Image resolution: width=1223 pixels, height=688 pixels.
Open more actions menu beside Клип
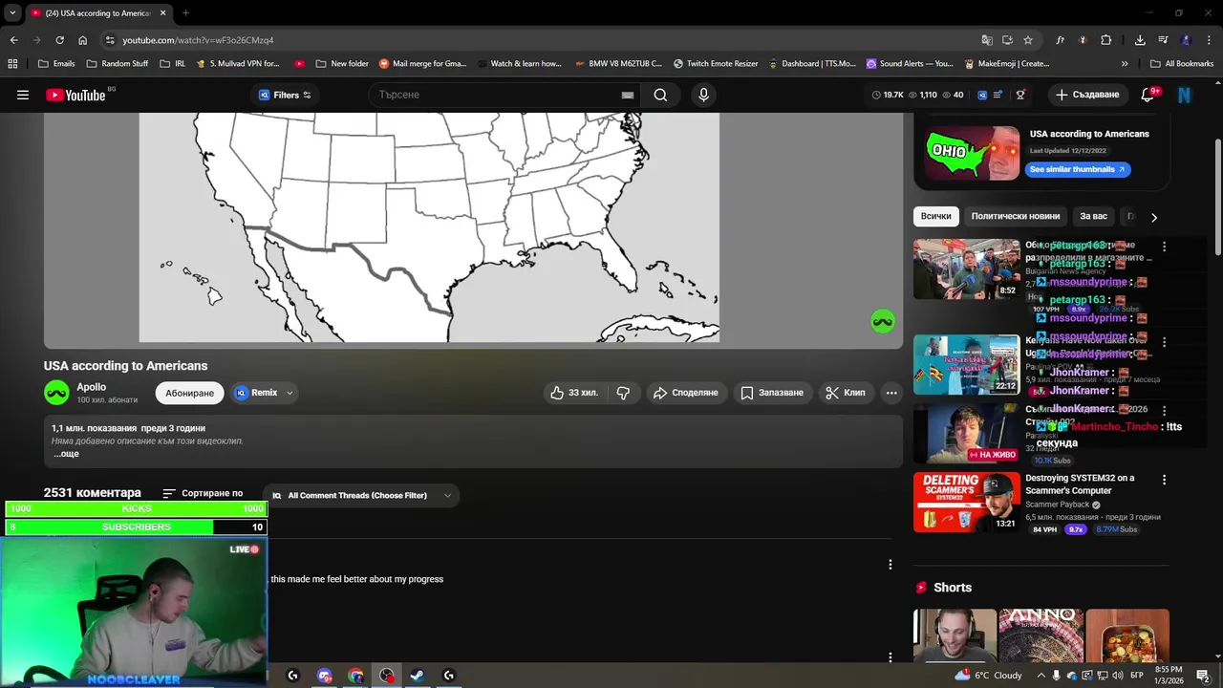tap(891, 393)
